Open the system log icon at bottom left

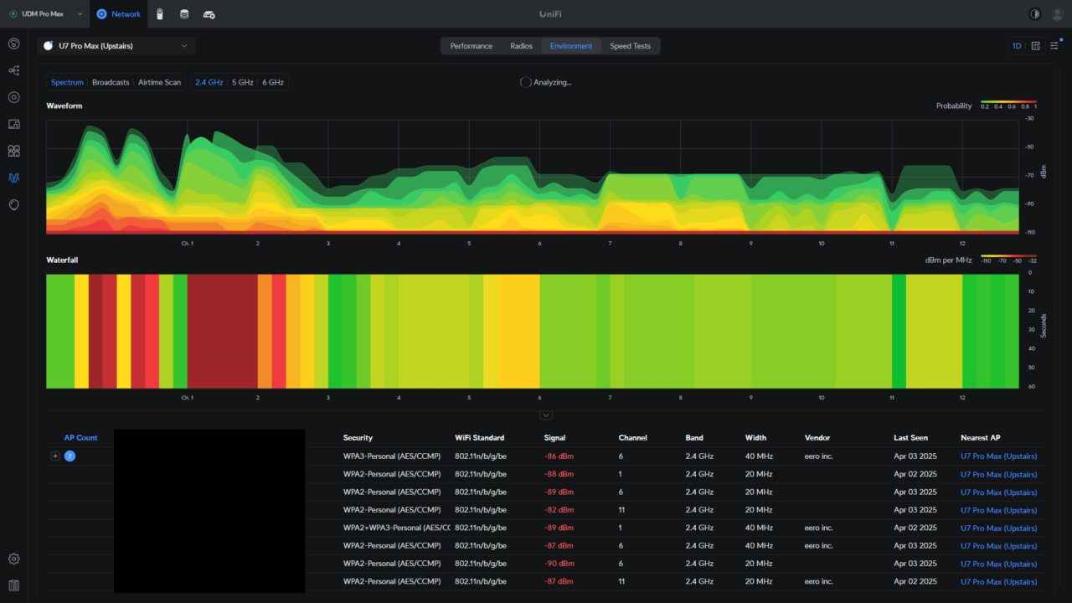tap(13, 585)
